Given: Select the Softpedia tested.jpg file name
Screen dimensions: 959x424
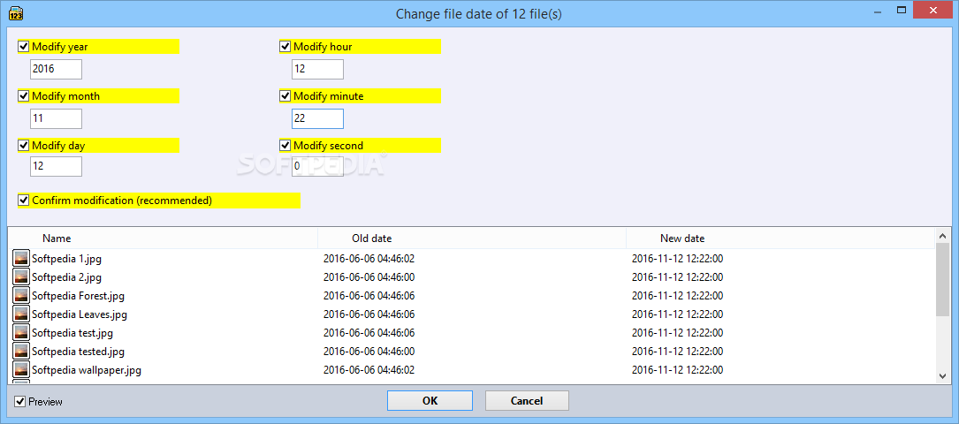Looking at the screenshot, I should [79, 352].
